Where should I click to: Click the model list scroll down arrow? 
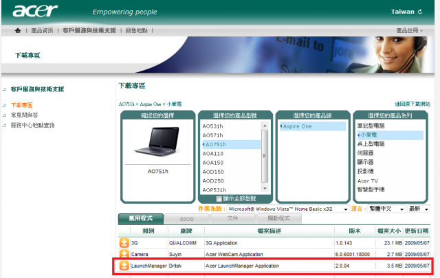[x=265, y=189]
